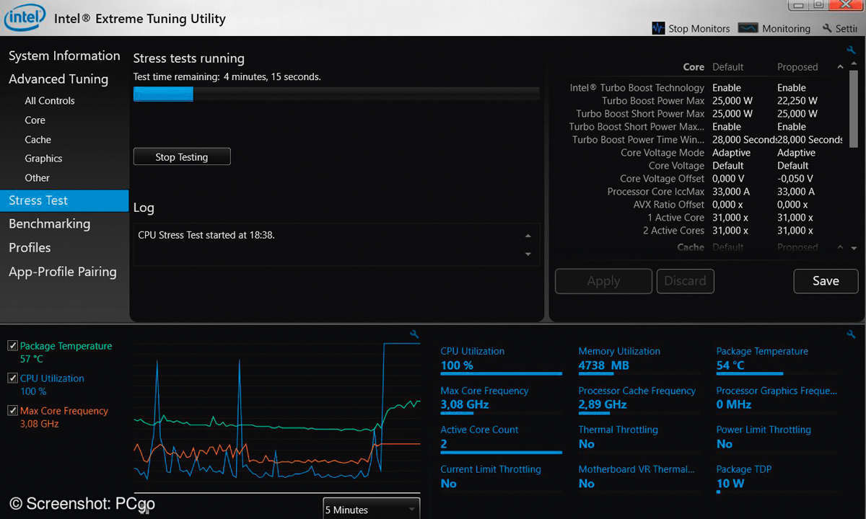This screenshot has width=866, height=519.
Task: Click the Power Limit Throttling monitor tile
Action: tap(777, 438)
